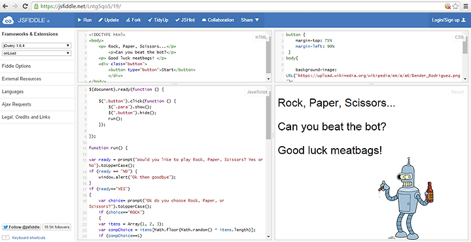
Task: Click the HTML panel label
Action: [x=261, y=37]
